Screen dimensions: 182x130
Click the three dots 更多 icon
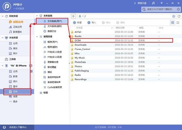(10, 102)
